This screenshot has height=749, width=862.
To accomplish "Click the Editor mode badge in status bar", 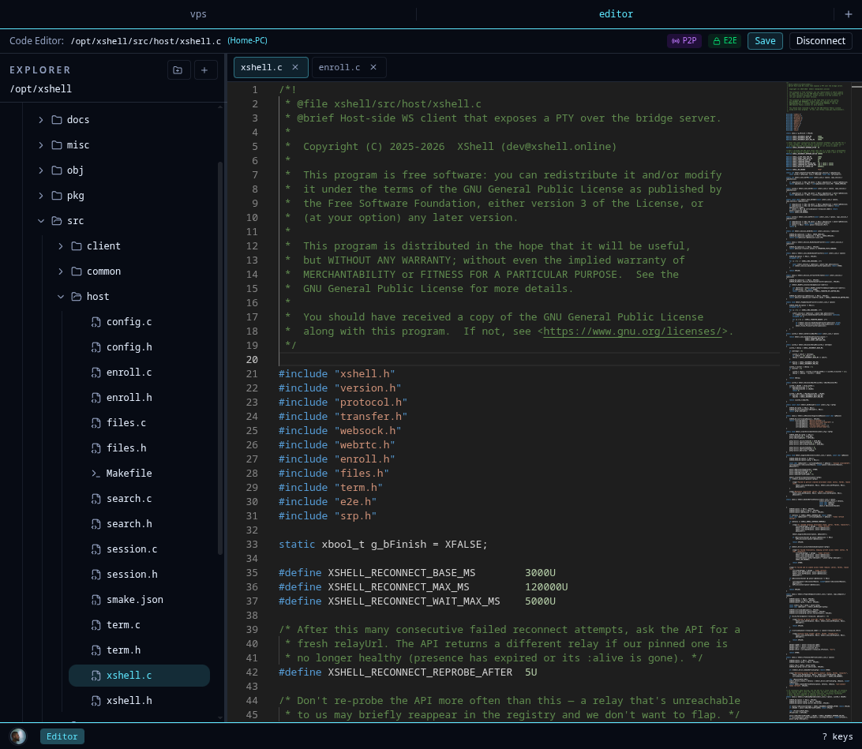I will pos(62,736).
